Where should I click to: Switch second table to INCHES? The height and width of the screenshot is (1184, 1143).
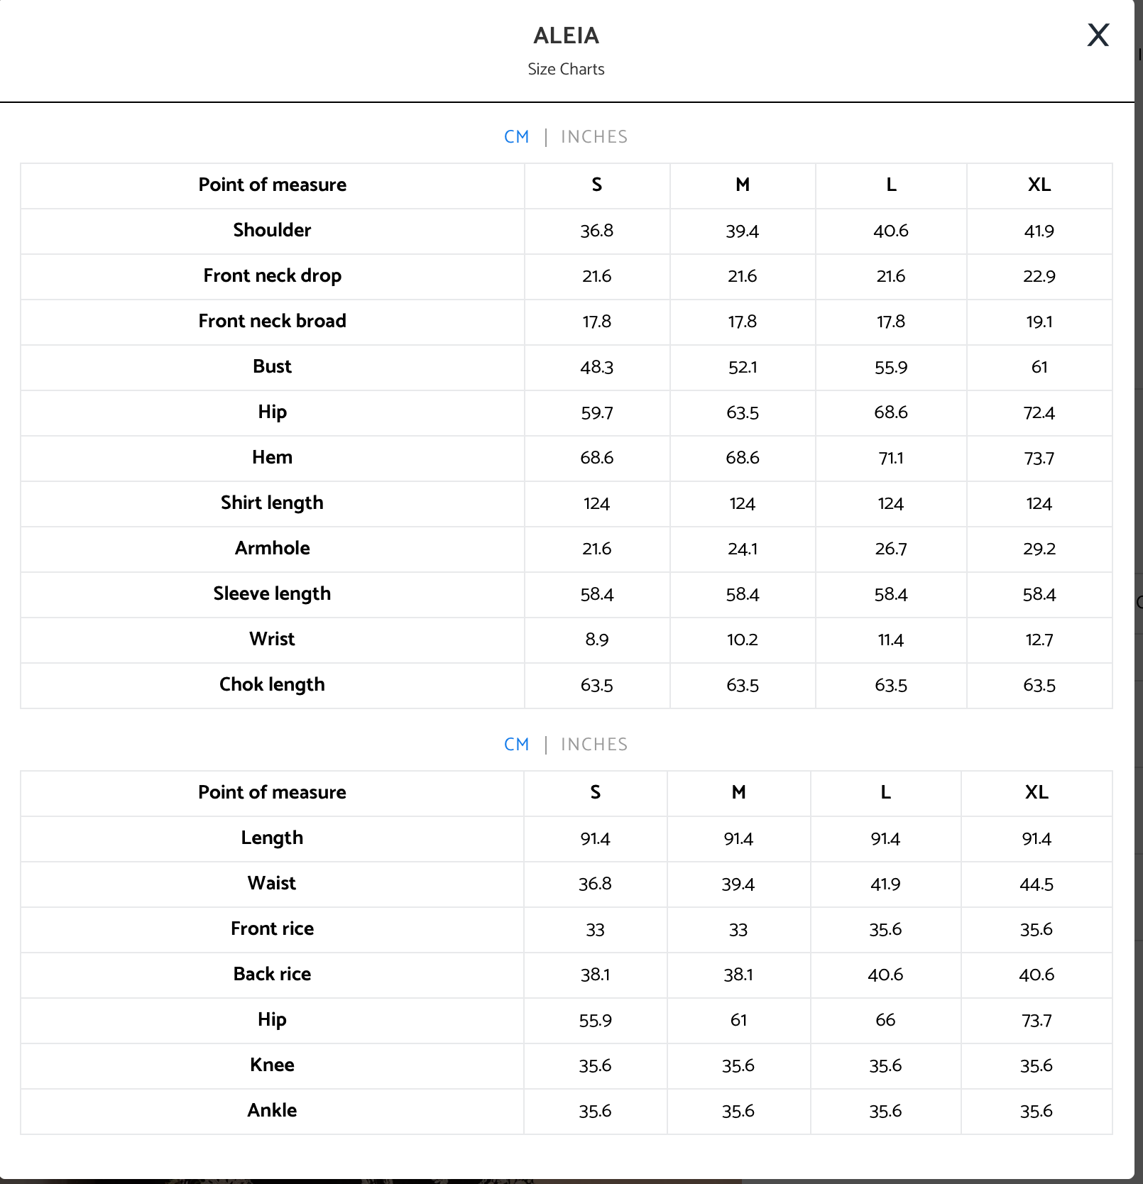click(x=594, y=745)
